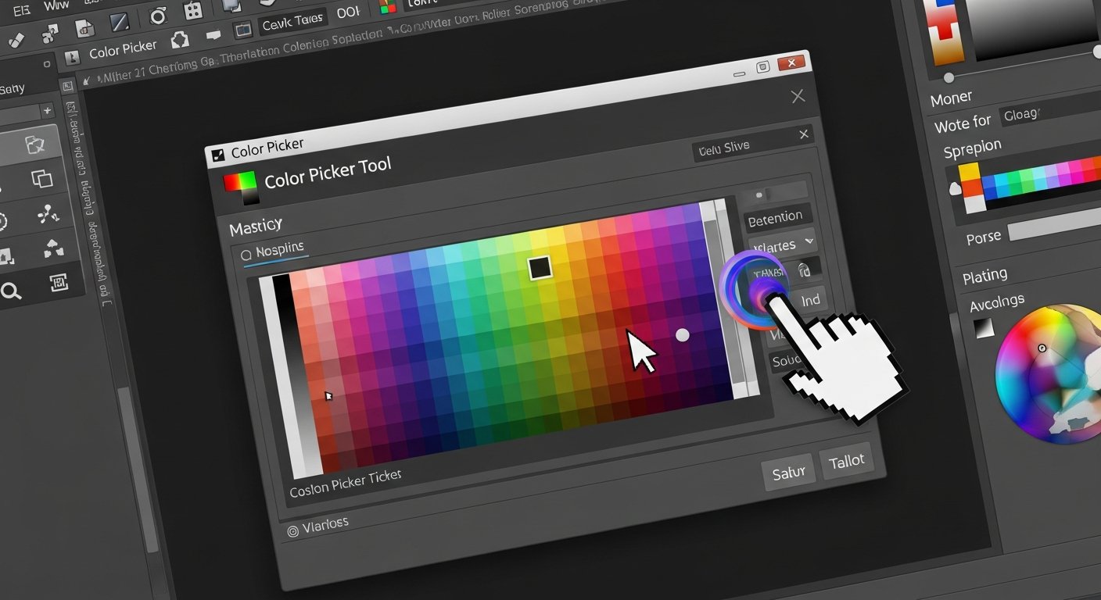This screenshot has width=1101, height=600.
Task: Open the Ww menu in the top bar
Action: [x=56, y=6]
